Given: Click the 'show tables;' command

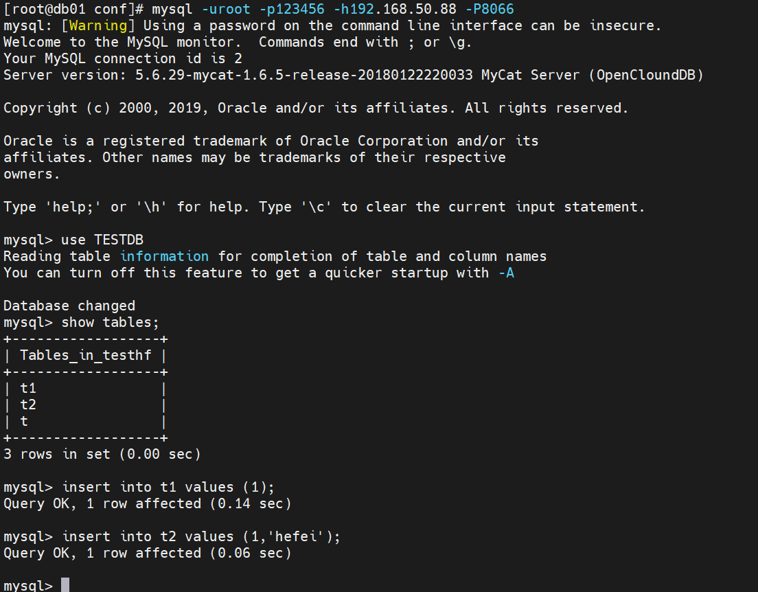Looking at the screenshot, I should tap(111, 322).
